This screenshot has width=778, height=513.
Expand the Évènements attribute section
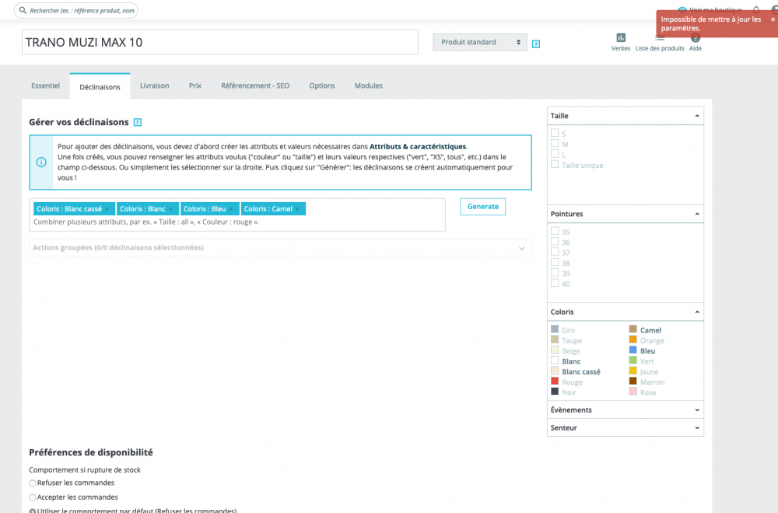click(x=626, y=410)
